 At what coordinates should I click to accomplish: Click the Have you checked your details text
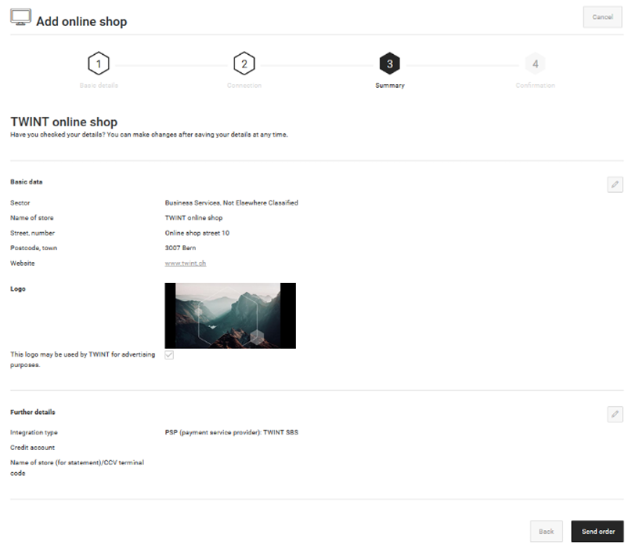tap(149, 135)
